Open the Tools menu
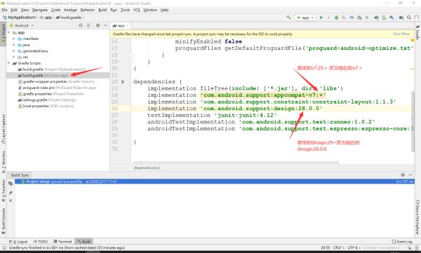 [125, 10]
